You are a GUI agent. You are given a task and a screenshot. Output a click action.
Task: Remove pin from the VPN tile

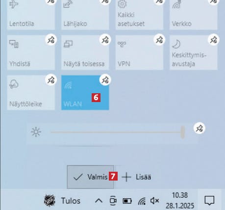pyautogui.click(x=159, y=40)
